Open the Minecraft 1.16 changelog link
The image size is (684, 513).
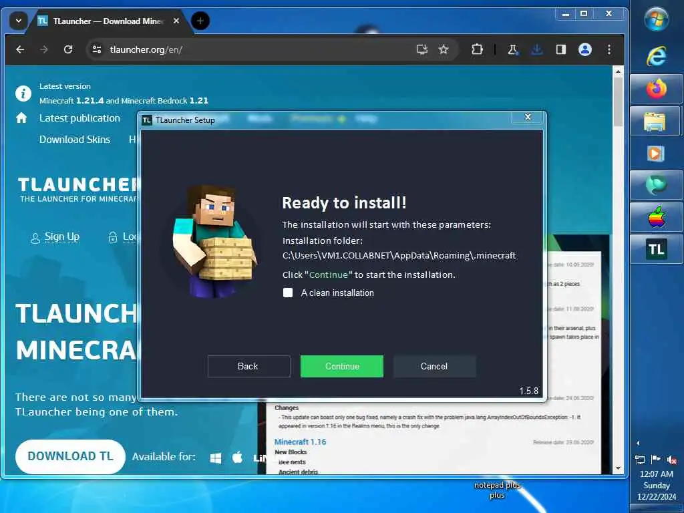(x=300, y=442)
